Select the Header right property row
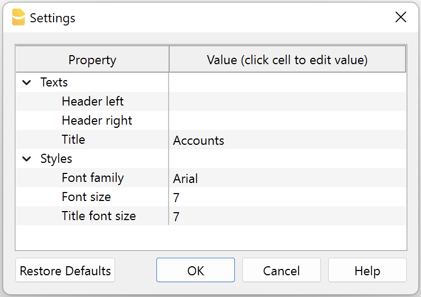Screen dimensions: 421x297 97,120
